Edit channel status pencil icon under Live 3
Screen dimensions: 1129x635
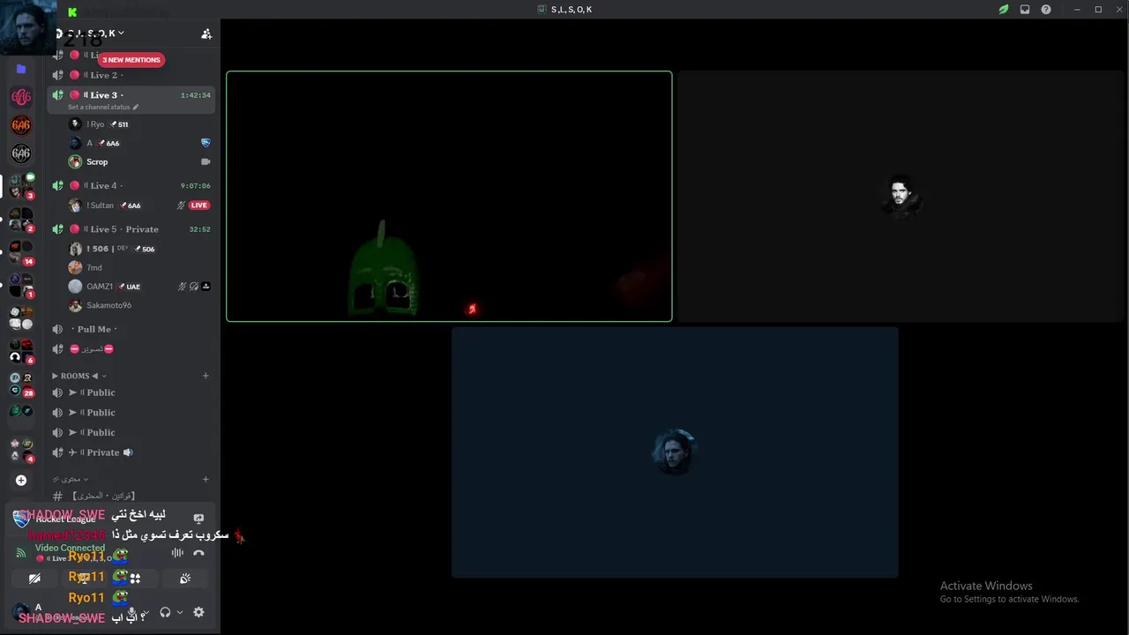pyautogui.click(x=136, y=108)
